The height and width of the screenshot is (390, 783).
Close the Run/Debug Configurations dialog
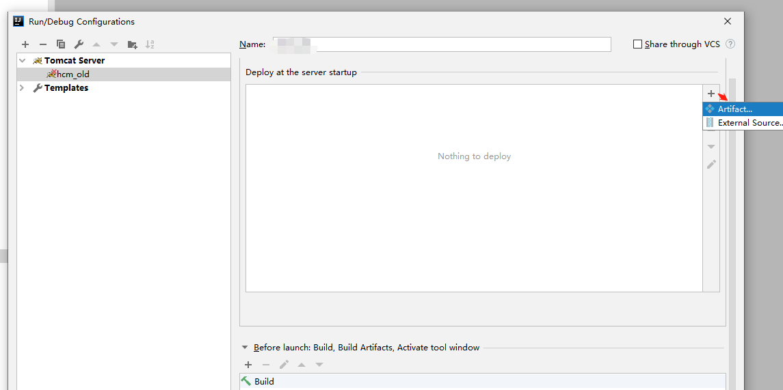click(x=728, y=21)
